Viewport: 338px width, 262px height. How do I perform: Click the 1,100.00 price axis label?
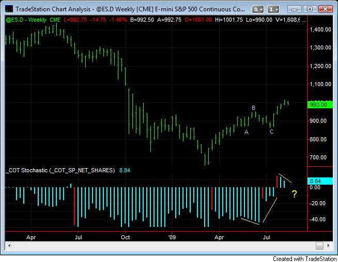320,84
